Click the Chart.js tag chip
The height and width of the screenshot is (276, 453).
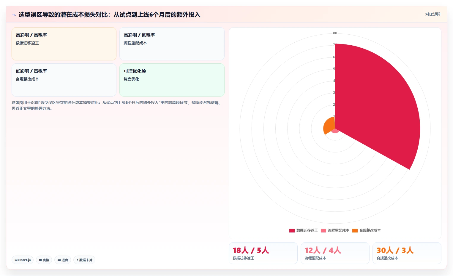(23, 260)
